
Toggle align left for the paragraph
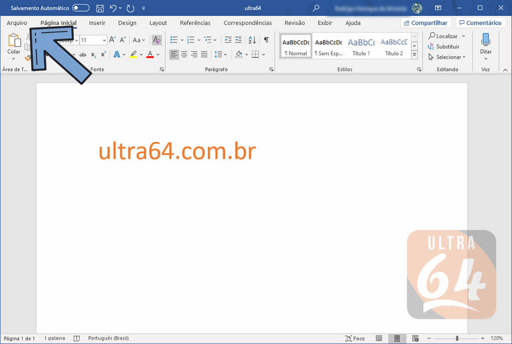coord(174,54)
